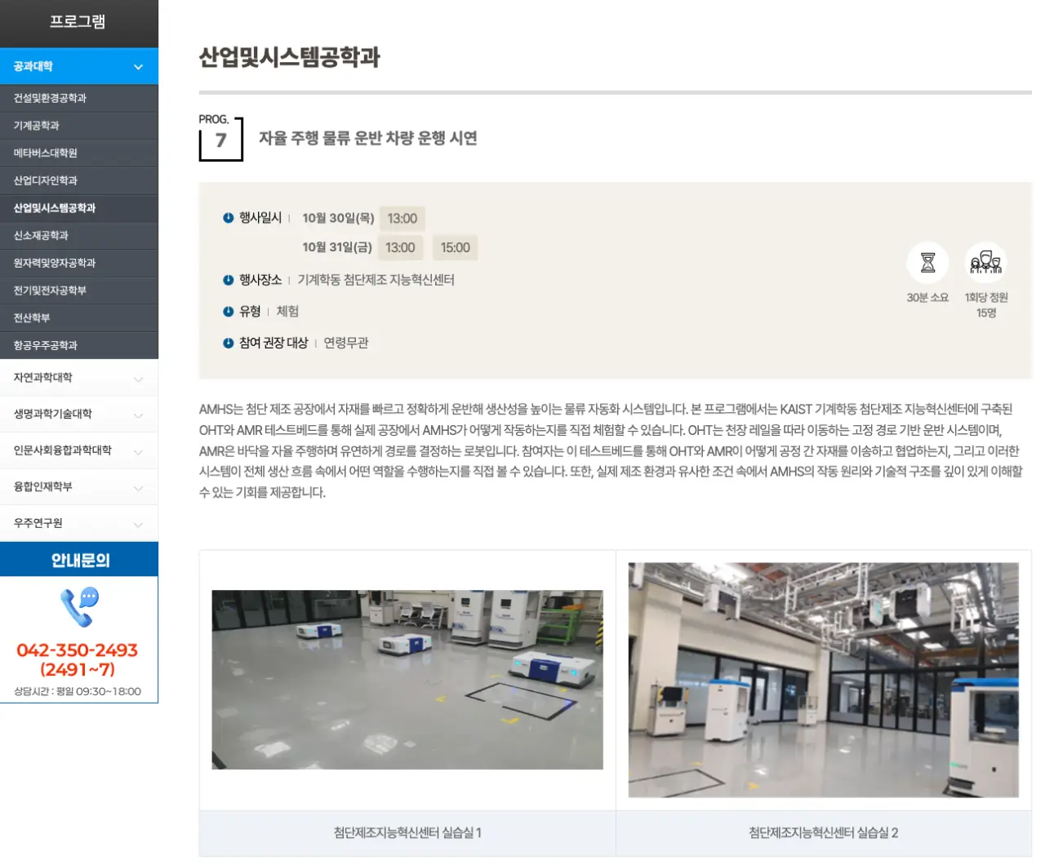This screenshot has height=865, width=1045.
Task: Choose the 13:00 slot for 10월 30일
Action: coord(402,219)
